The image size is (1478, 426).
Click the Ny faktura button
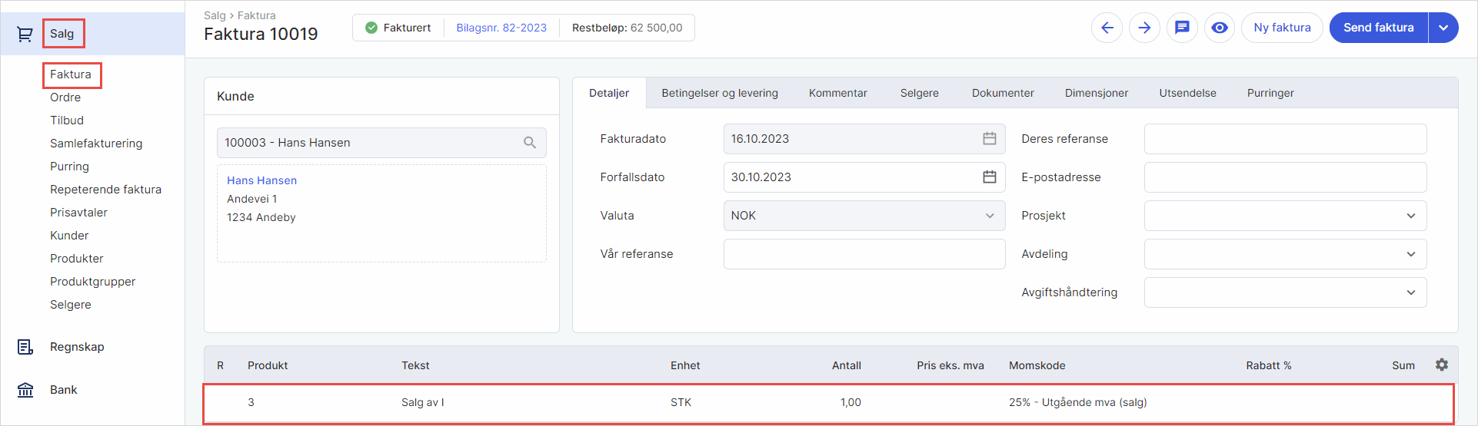pos(1282,28)
